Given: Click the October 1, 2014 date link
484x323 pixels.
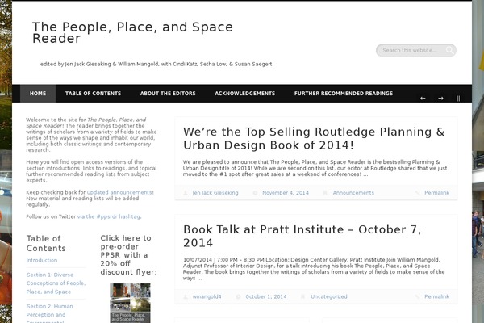Looking at the screenshot, I should click(266, 296).
